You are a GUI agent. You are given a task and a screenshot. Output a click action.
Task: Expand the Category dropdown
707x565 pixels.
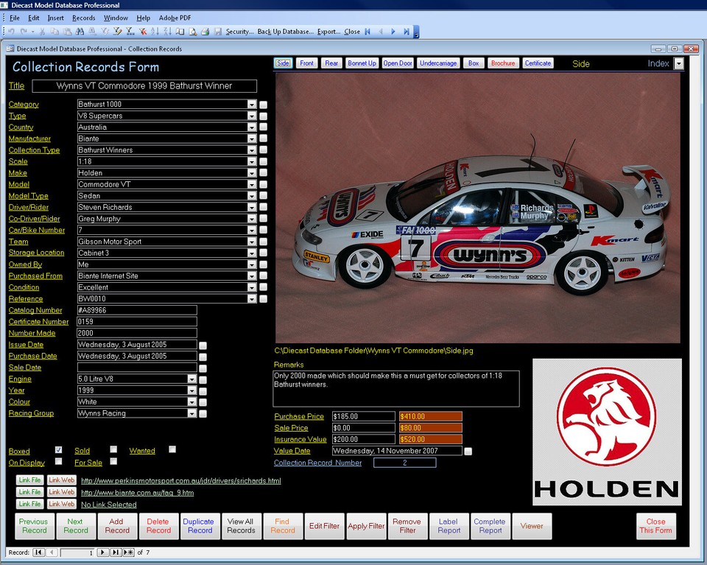tap(252, 104)
